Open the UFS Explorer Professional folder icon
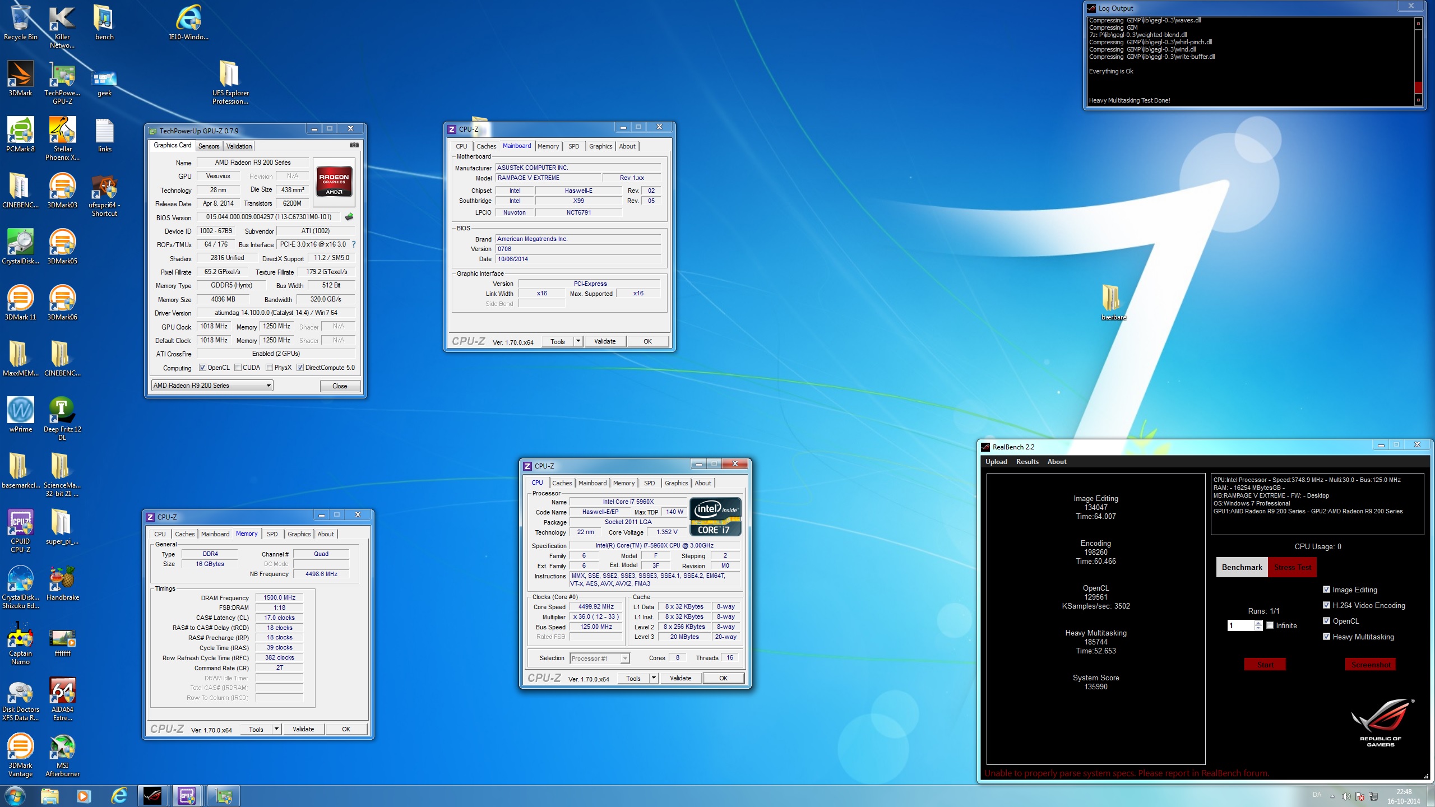This screenshot has width=1435, height=807. tap(230, 82)
